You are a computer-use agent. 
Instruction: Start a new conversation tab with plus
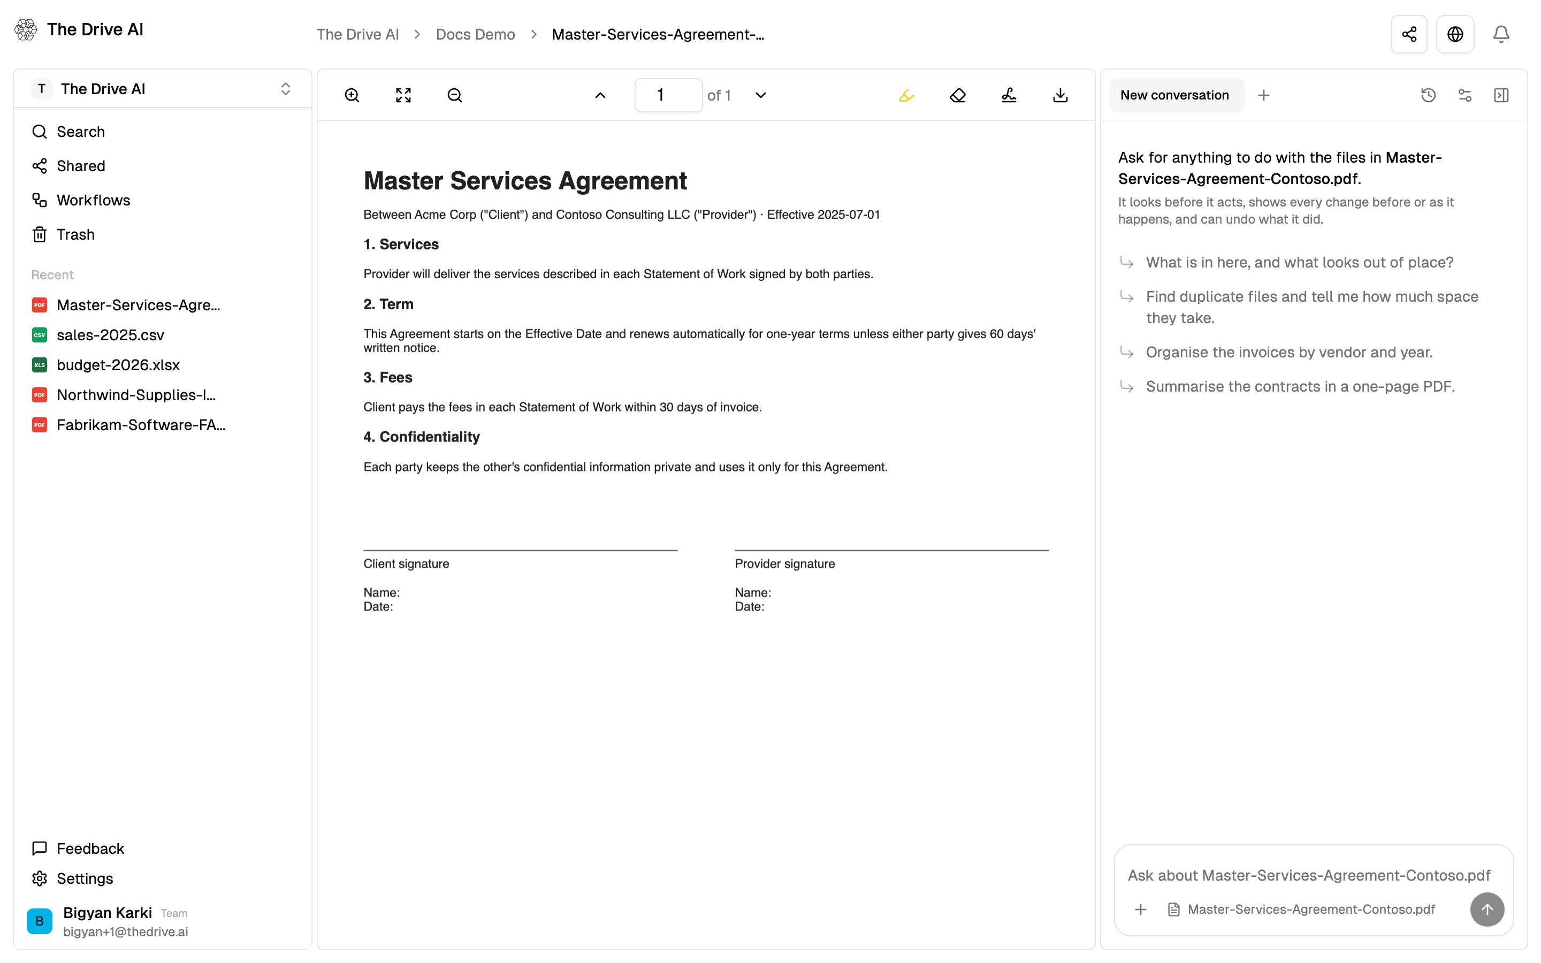click(1264, 96)
